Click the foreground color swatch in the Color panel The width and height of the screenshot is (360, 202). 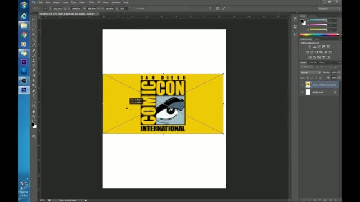(x=302, y=21)
